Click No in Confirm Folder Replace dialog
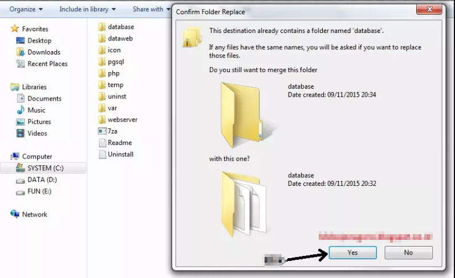Image resolution: width=455 pixels, height=278 pixels. (408, 252)
